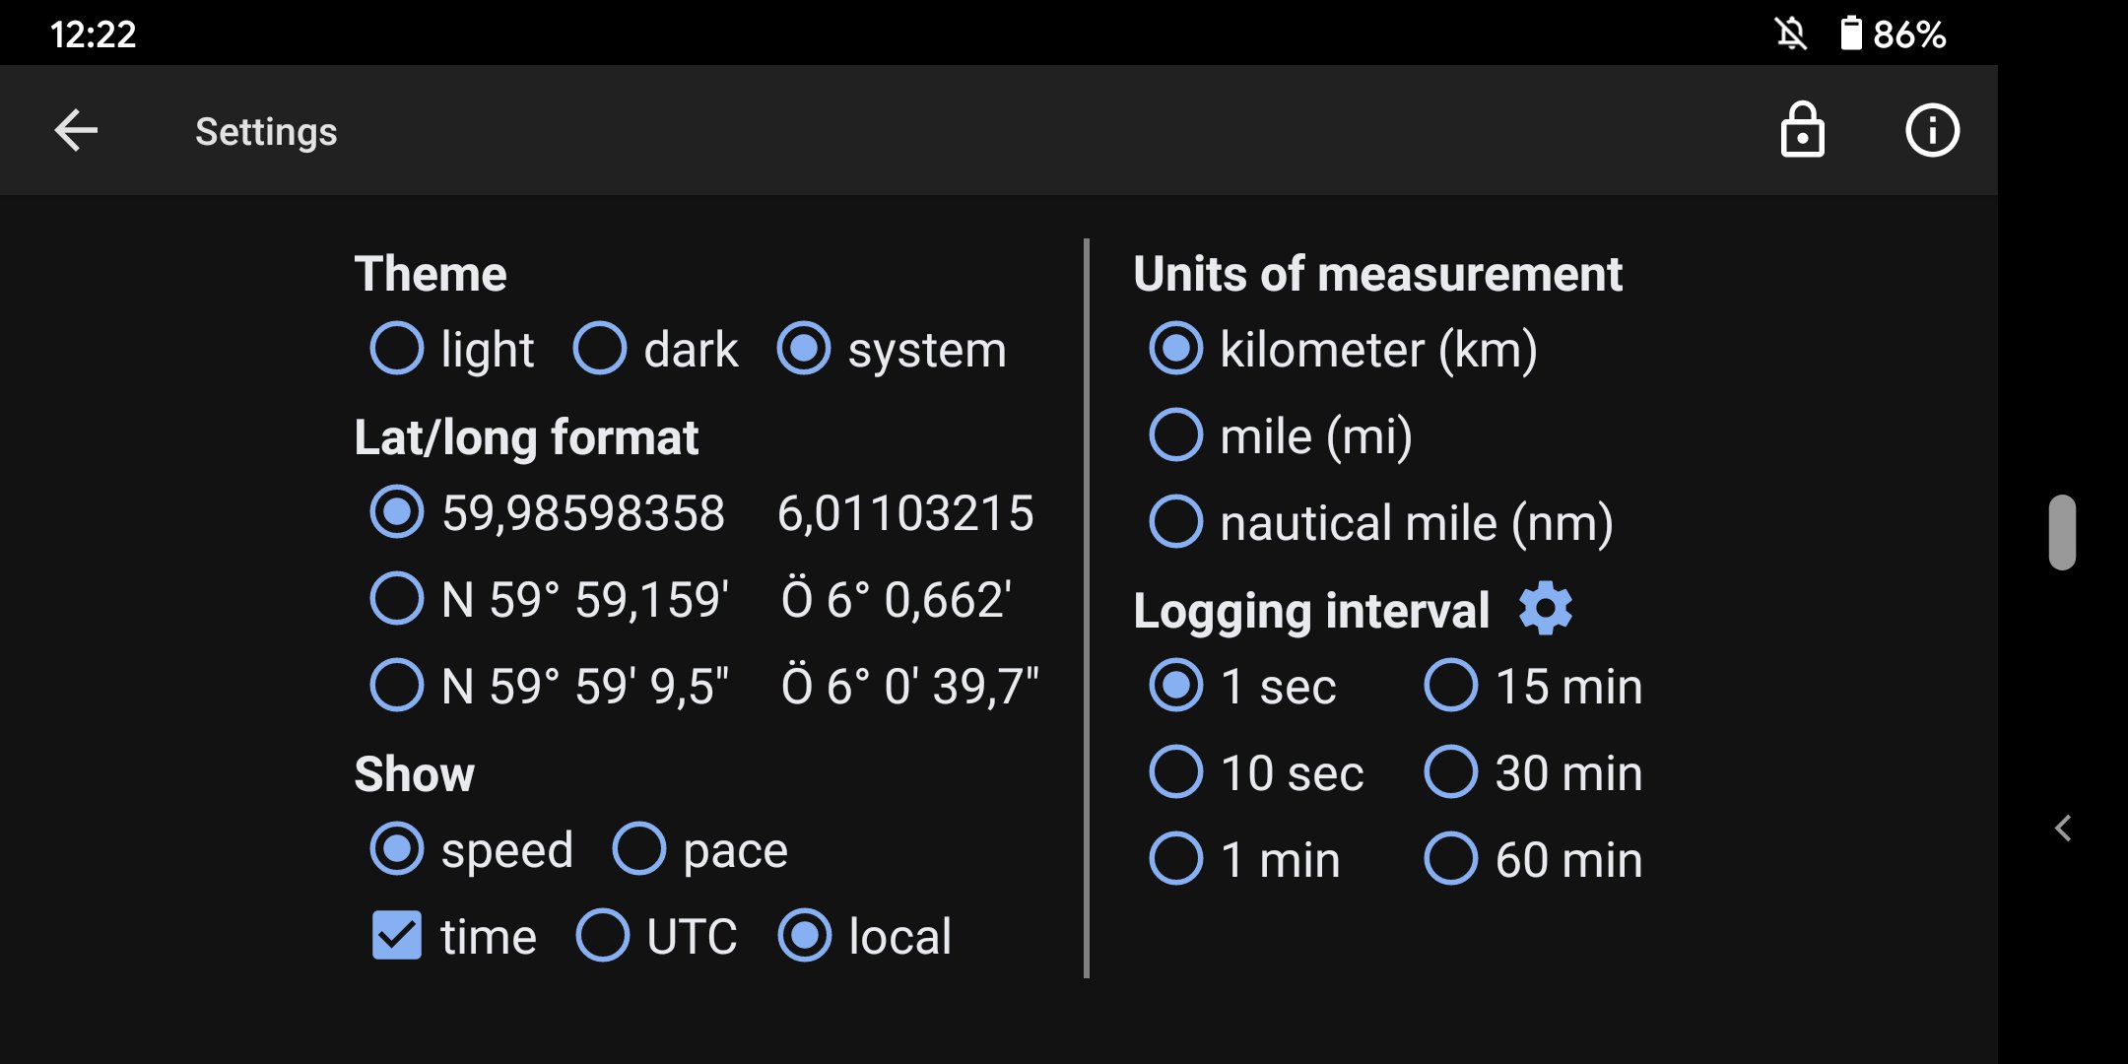The height and width of the screenshot is (1064, 2128).
Task: Tap the battery indicator in the status bar
Action: [1849, 33]
